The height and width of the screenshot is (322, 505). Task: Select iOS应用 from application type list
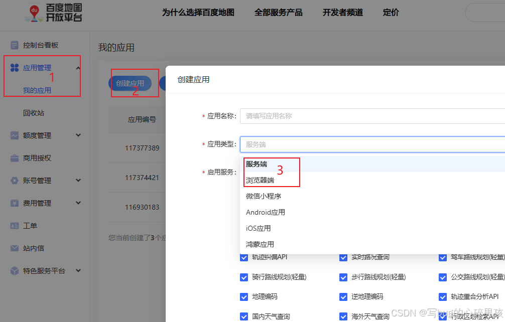(372, 228)
